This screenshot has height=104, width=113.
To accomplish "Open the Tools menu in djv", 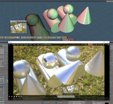I will pos(34,45).
